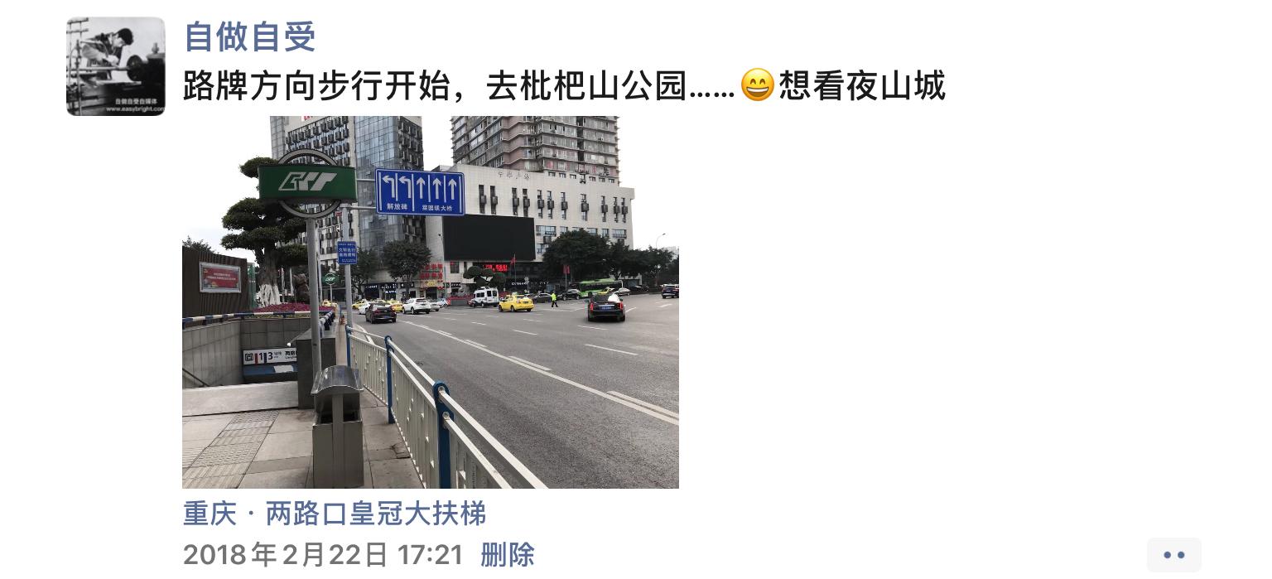Click the white guardrail fence in photo

click(431, 406)
